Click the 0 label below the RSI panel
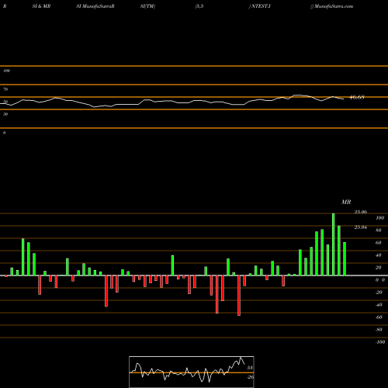 click(4, 133)
